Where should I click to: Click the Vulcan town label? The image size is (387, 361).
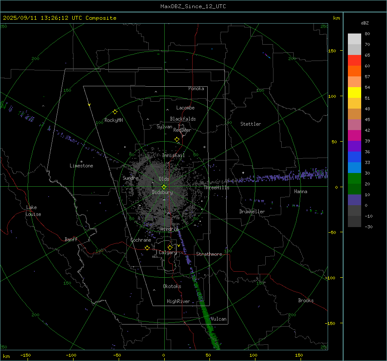218,319
